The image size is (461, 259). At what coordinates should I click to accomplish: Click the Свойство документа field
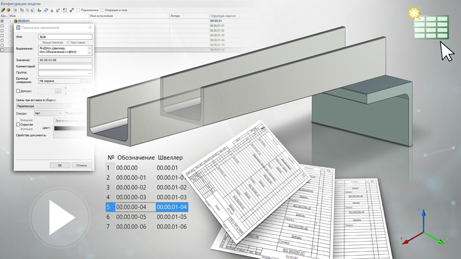point(70,136)
